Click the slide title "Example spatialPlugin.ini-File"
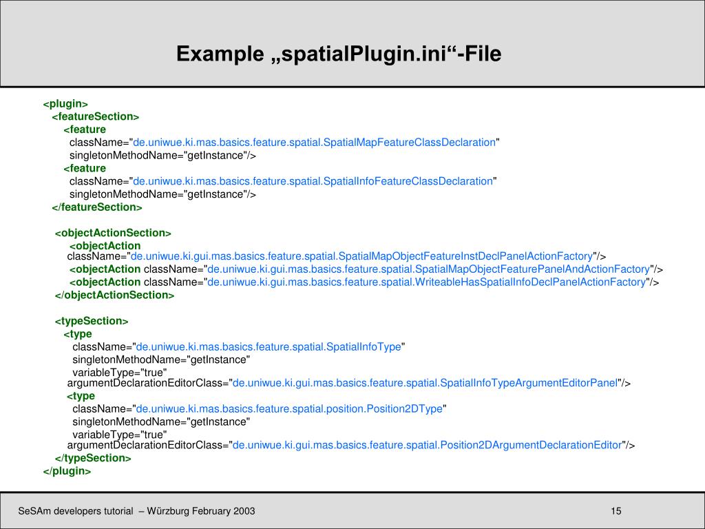Screen dimensions: 705x529 [339, 54]
